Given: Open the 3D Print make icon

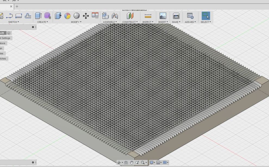Looking at the screenshot, I should (x=176, y=16).
